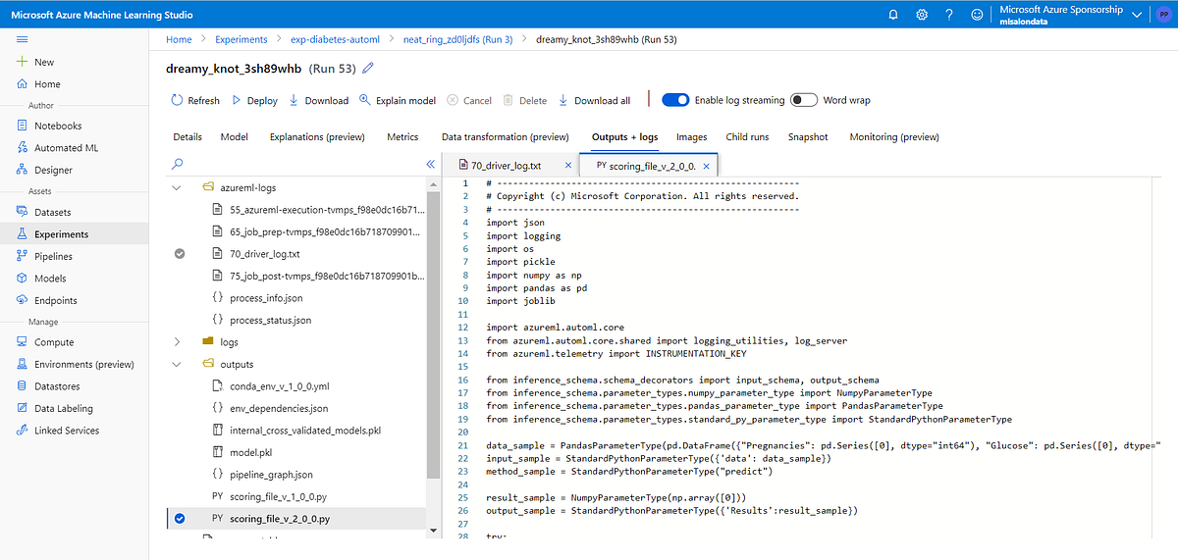Open process_status.json file
The image size is (1178, 560).
pyautogui.click(x=270, y=320)
